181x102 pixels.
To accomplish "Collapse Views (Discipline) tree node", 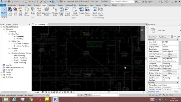I will click(x=1, y=27).
